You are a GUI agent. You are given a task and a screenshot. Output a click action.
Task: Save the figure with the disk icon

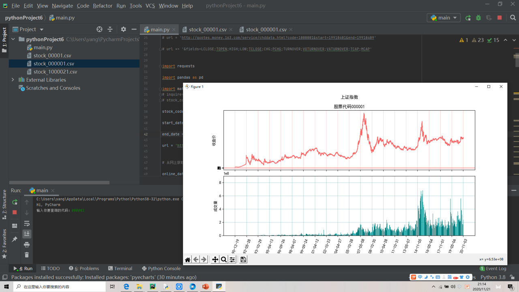(243, 260)
